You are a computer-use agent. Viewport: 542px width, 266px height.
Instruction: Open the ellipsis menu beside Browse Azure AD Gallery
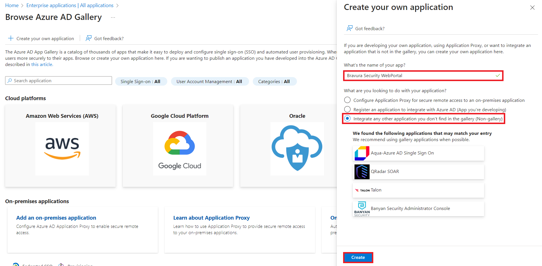click(x=113, y=17)
